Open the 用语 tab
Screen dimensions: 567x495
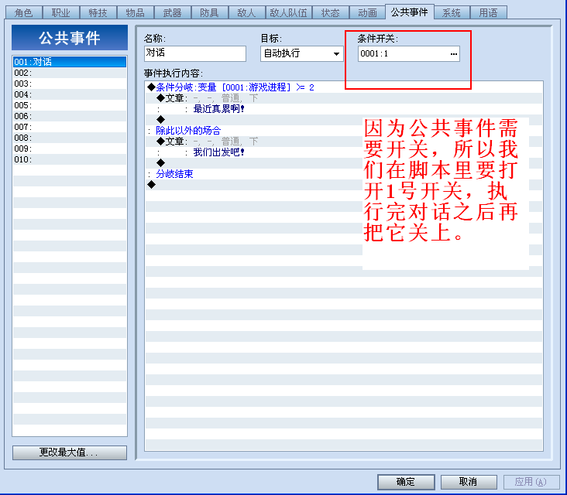click(x=488, y=12)
